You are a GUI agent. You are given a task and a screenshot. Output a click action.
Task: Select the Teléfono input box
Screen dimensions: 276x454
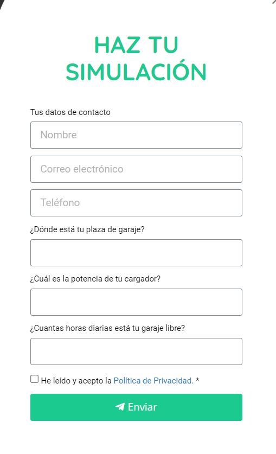point(136,203)
